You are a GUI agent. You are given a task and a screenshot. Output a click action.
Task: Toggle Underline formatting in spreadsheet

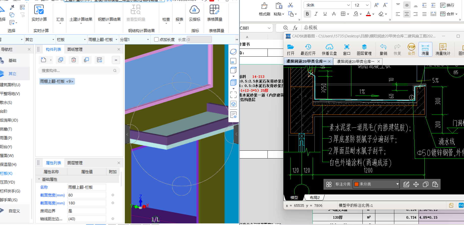coord(325,14)
